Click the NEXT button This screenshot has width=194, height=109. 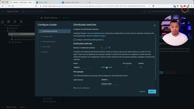152,91
